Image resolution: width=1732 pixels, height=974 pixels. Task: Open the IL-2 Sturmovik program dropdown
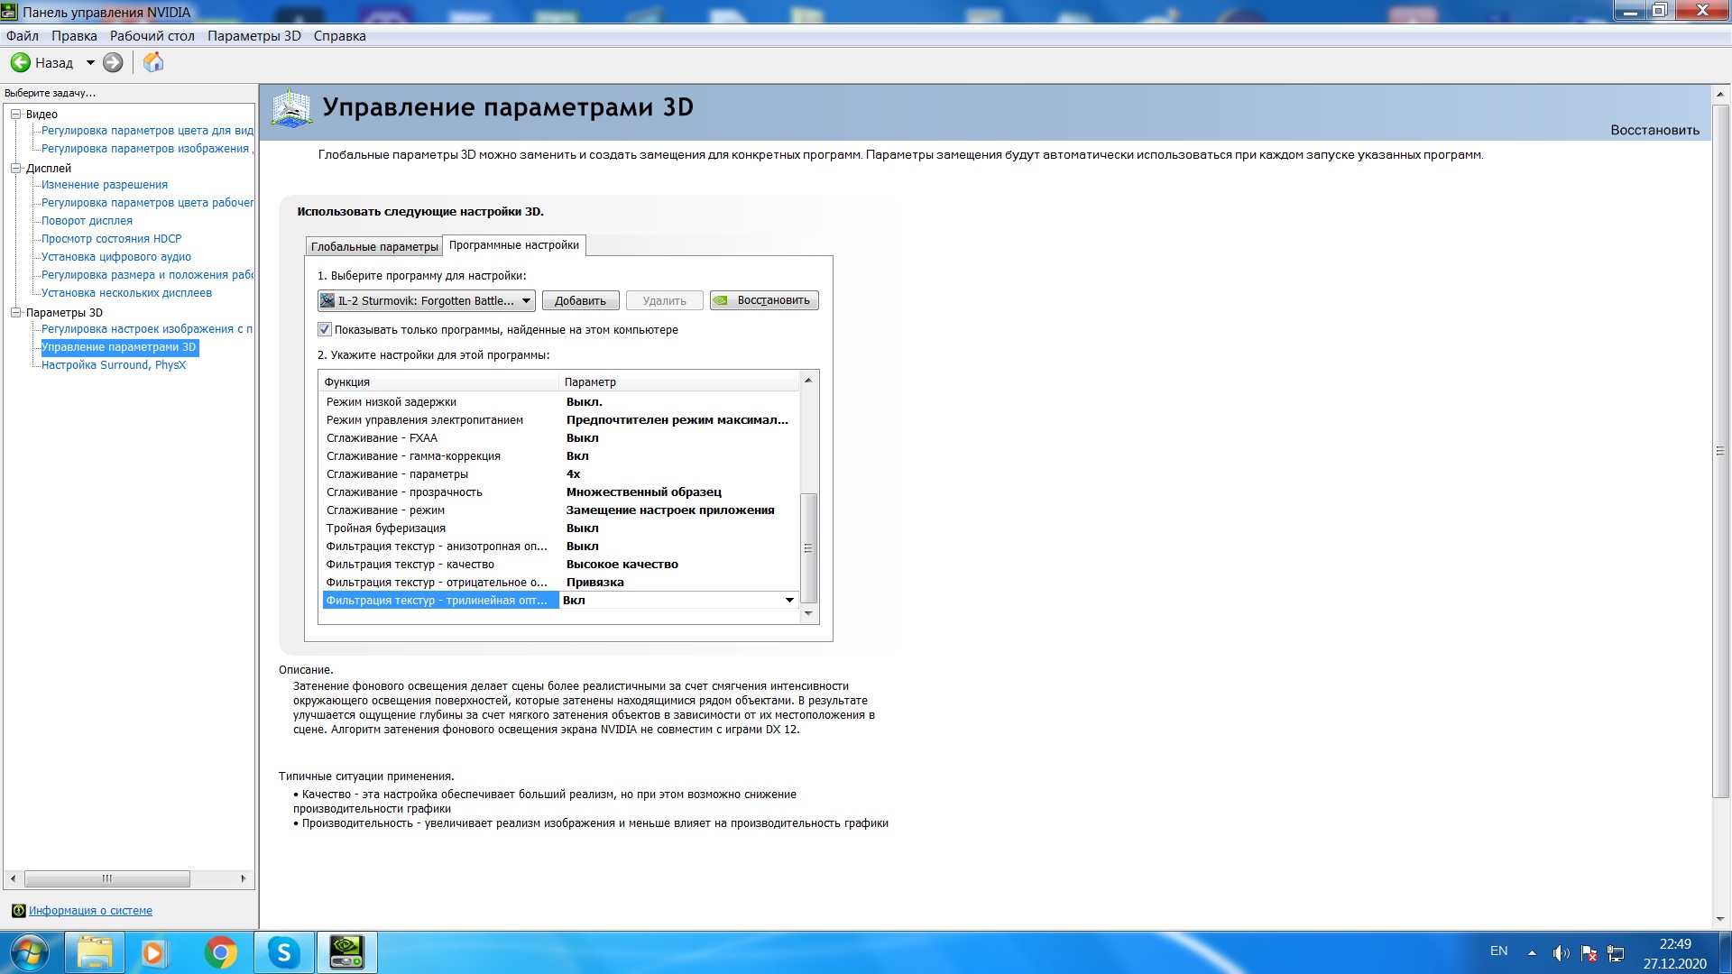pos(526,300)
